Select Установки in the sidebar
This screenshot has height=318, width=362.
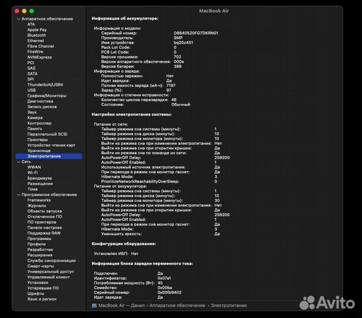tap(38, 283)
